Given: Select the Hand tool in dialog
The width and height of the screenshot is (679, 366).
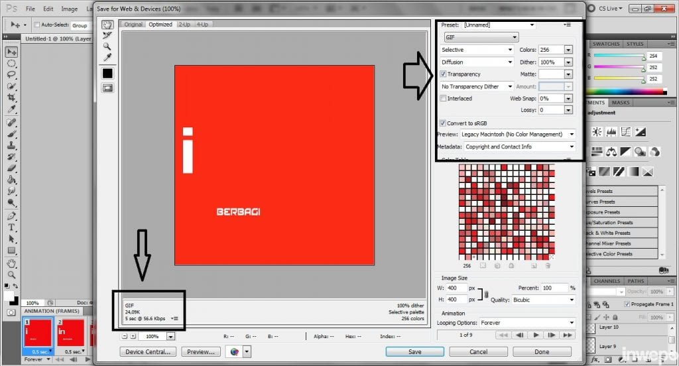Looking at the screenshot, I should pyautogui.click(x=107, y=25).
